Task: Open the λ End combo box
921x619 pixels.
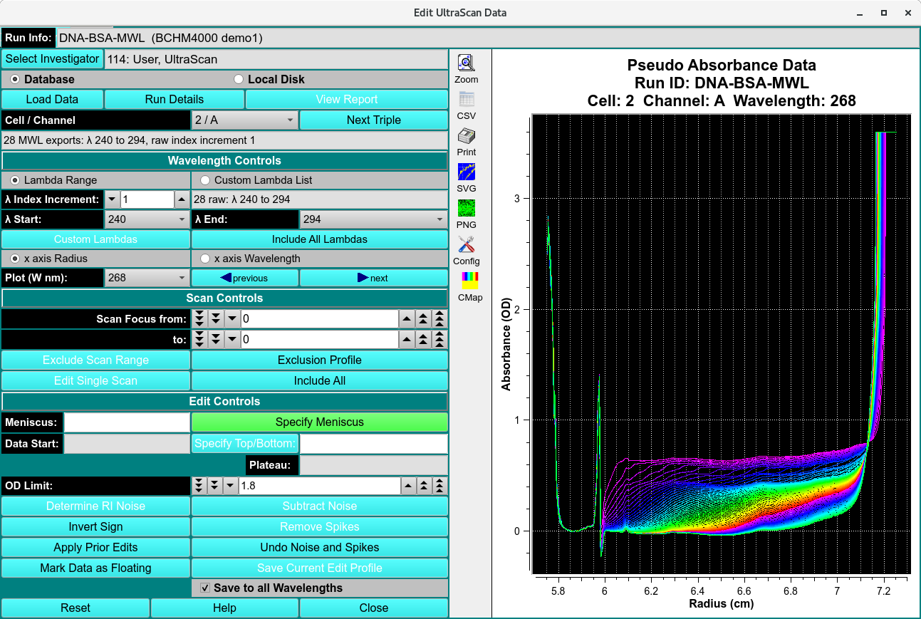Action: pyautogui.click(x=373, y=219)
